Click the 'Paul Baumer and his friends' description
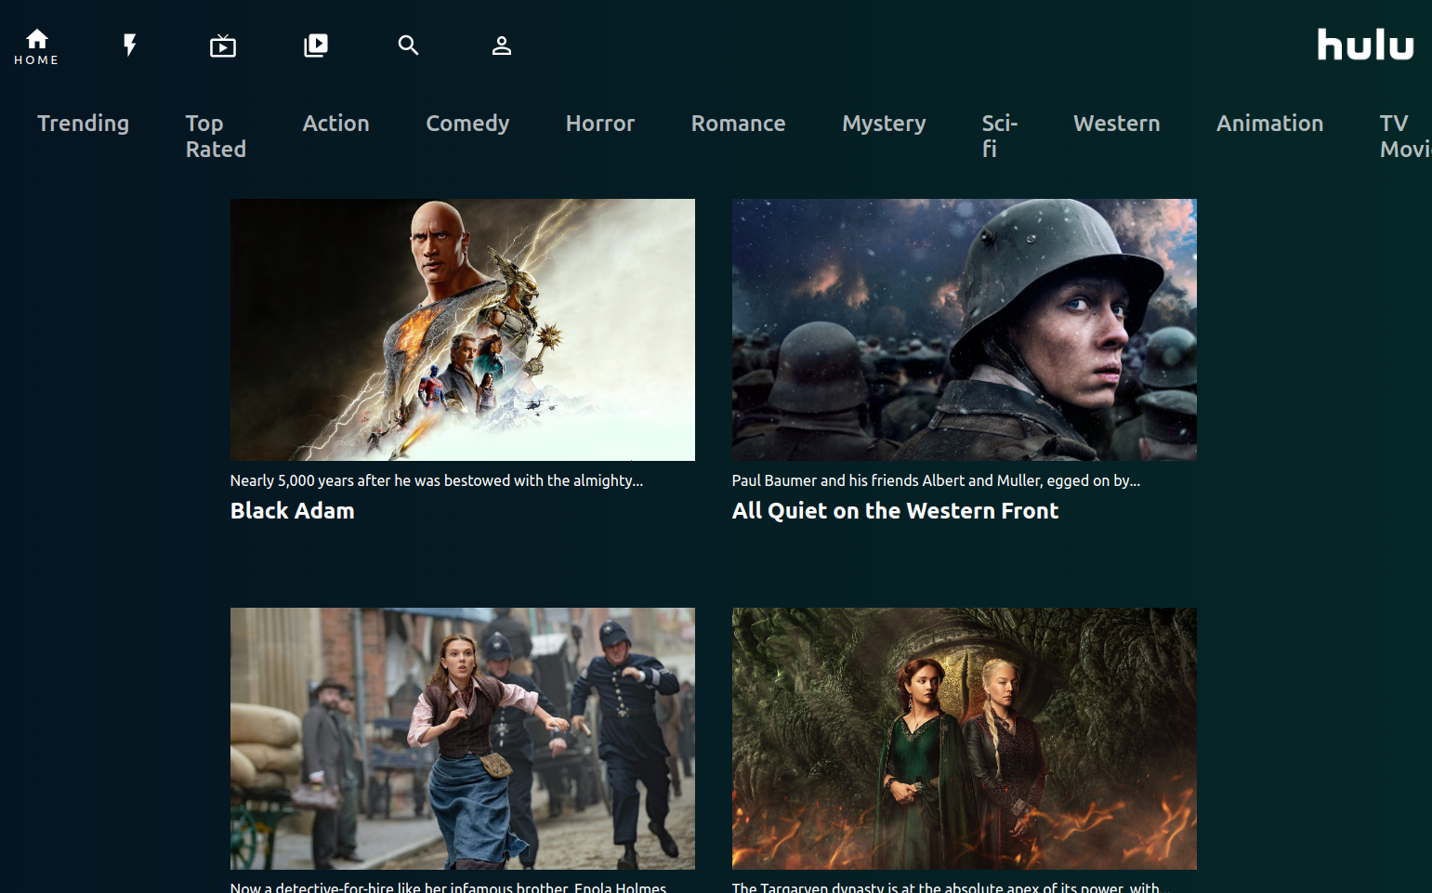 pyautogui.click(x=936, y=480)
